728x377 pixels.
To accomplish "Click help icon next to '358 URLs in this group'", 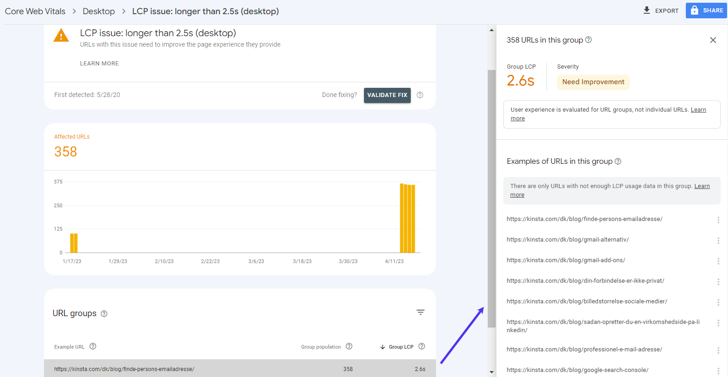I will (x=589, y=40).
